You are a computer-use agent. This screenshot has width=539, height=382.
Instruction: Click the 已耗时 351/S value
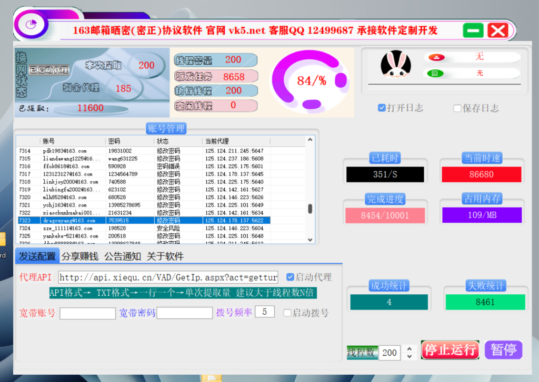click(385, 174)
